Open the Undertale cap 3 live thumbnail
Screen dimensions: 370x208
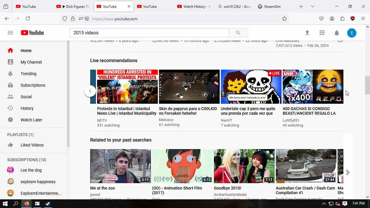pos(251,87)
